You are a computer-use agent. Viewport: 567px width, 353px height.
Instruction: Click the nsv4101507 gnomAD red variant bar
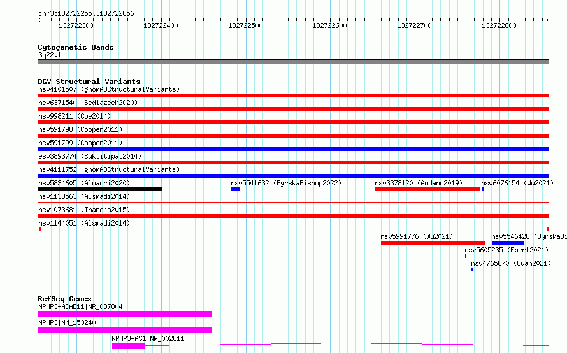coord(293,96)
